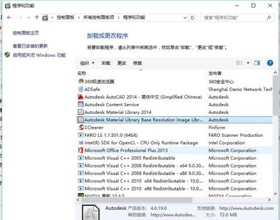The image size is (280, 220).
Task: Click the Visual C++ 2010 x86 icon
Action: pyautogui.click(x=81, y=189)
